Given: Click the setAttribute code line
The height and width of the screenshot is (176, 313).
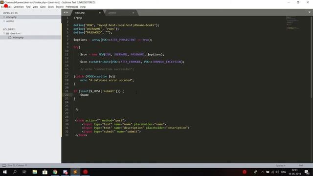Looking at the screenshot, I should pos(132,62).
